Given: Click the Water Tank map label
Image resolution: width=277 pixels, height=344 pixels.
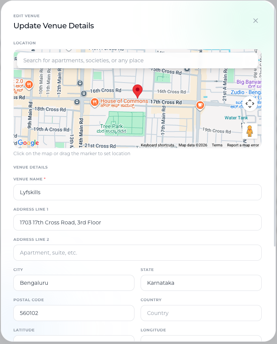Looking at the screenshot, I should 236,118.
